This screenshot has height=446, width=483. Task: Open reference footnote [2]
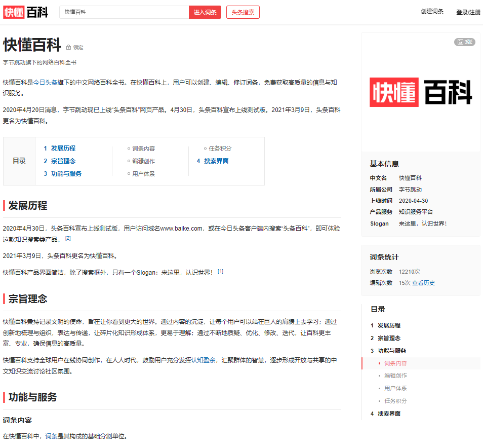pos(68,238)
